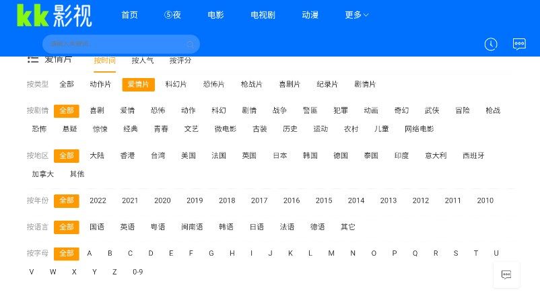Screen dimensions: 540x294
Task: Filter titles by letter M
Action: click(x=331, y=254)
